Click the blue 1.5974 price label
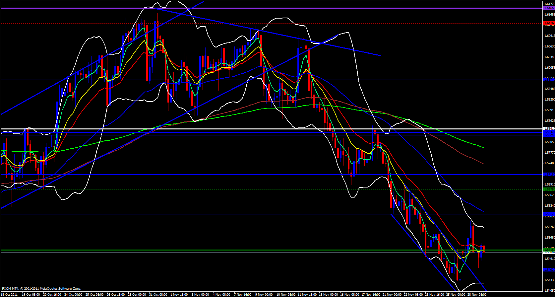Viewport: 555px width, 297px height. pyautogui.click(x=549, y=80)
